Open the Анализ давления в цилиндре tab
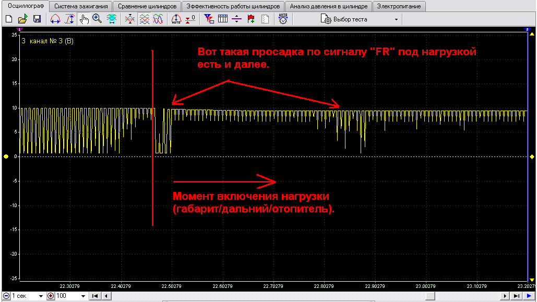The width and height of the screenshot is (537, 302). [x=329, y=6]
